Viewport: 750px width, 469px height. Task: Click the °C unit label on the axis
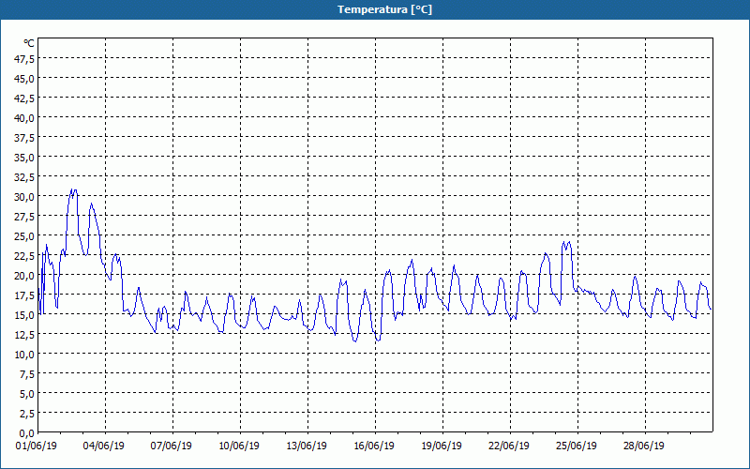[29, 43]
